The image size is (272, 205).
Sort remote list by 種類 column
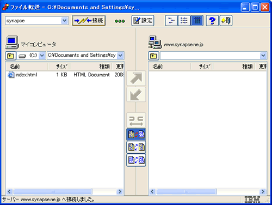pyautogui.click(x=233, y=67)
